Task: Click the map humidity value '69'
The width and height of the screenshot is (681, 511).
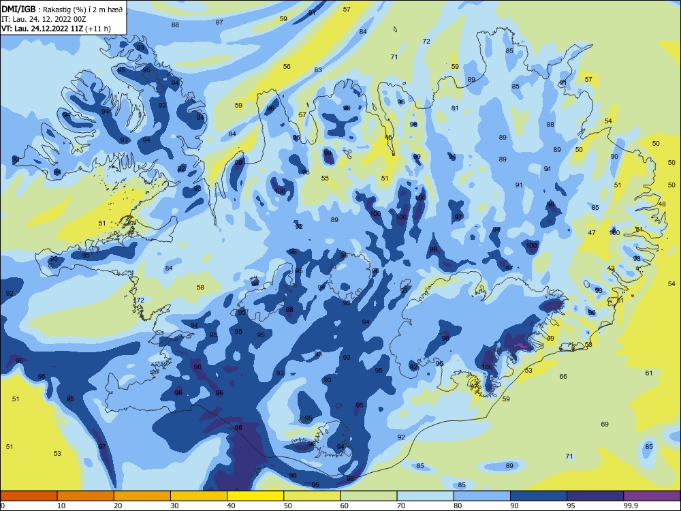Action: click(605, 424)
